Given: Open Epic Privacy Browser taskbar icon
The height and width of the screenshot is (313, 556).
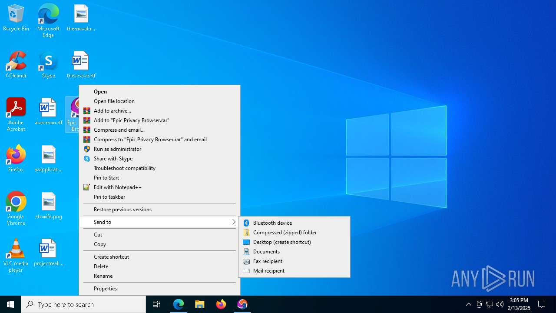Looking at the screenshot, I should point(242,304).
